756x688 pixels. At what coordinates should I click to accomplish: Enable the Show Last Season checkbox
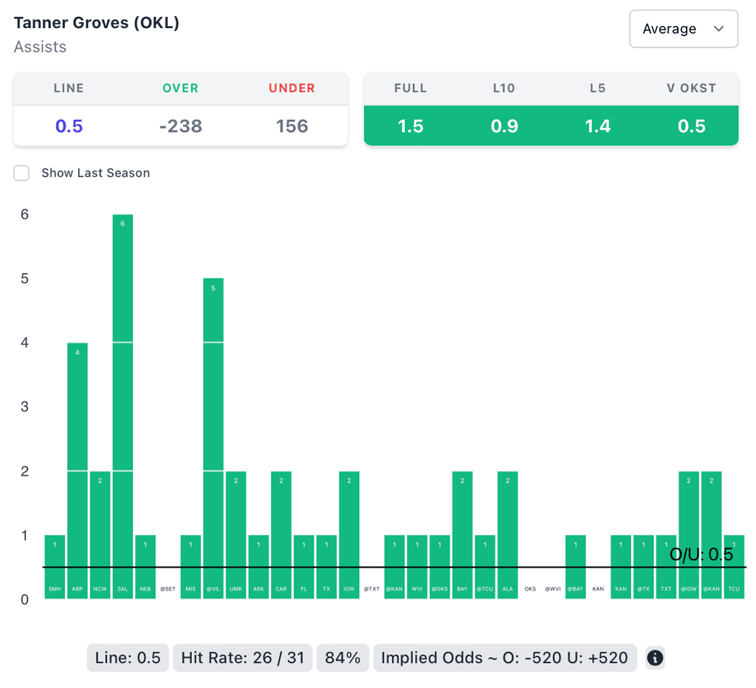coord(22,173)
